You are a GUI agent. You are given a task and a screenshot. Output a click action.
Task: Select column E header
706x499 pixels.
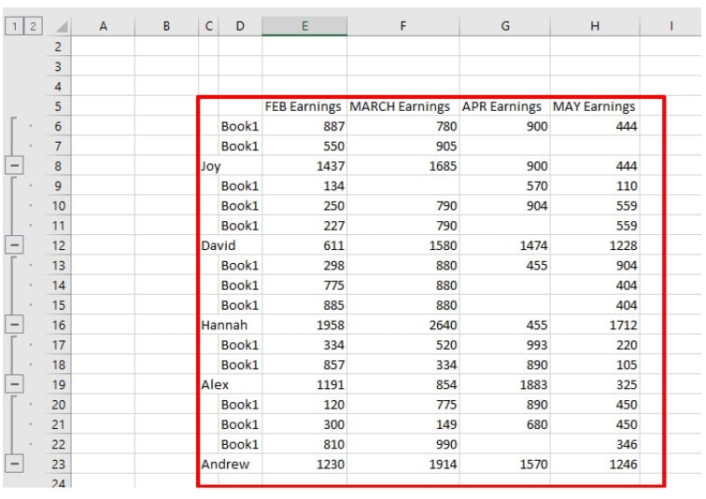click(304, 27)
